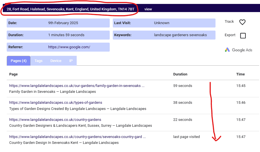Click the Duration column header
The image size is (260, 152).
point(180,74)
